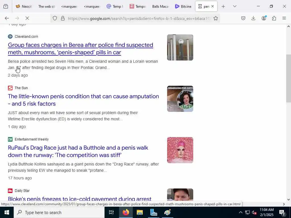Click Daily Star source label

pyautogui.click(x=22, y=190)
